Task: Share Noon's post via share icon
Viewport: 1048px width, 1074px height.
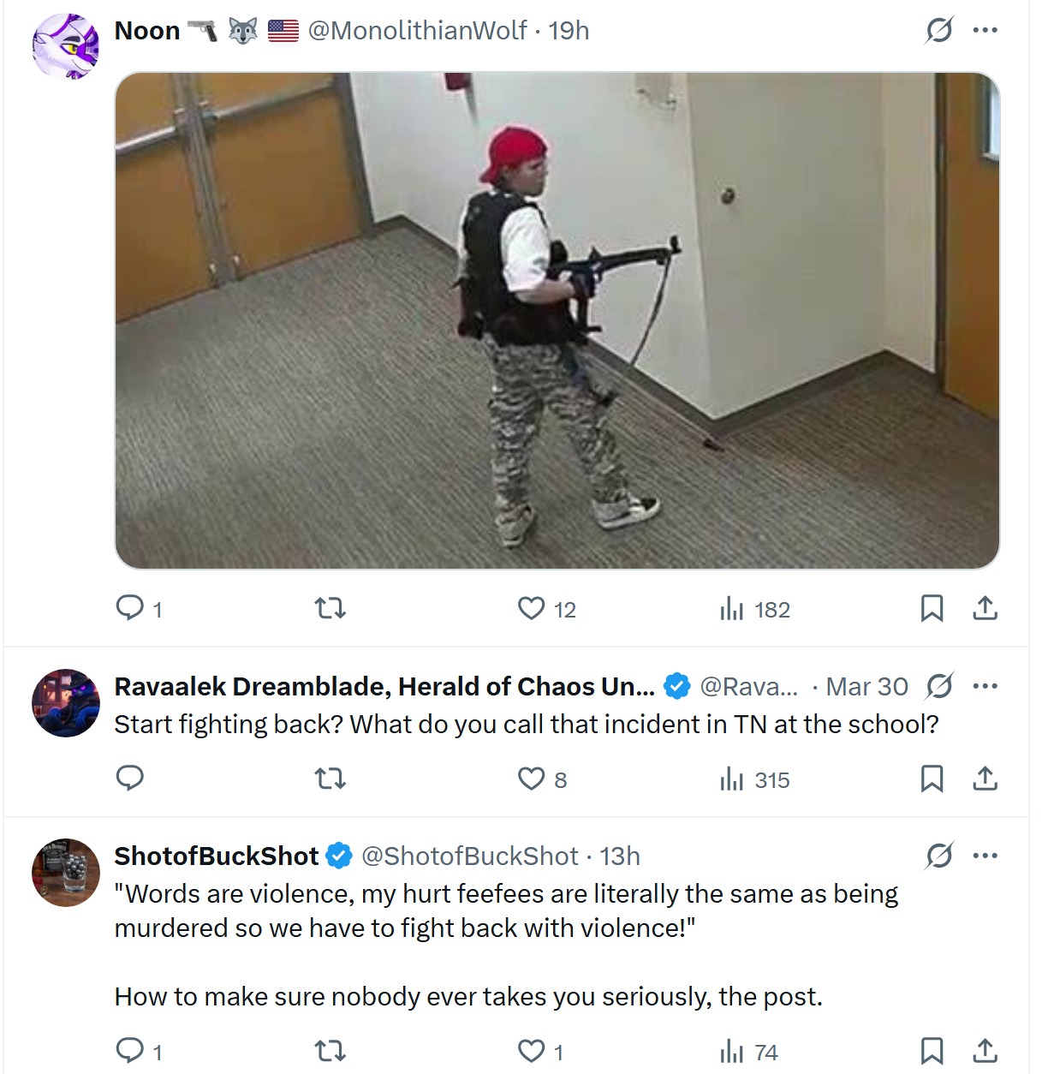Action: [985, 609]
